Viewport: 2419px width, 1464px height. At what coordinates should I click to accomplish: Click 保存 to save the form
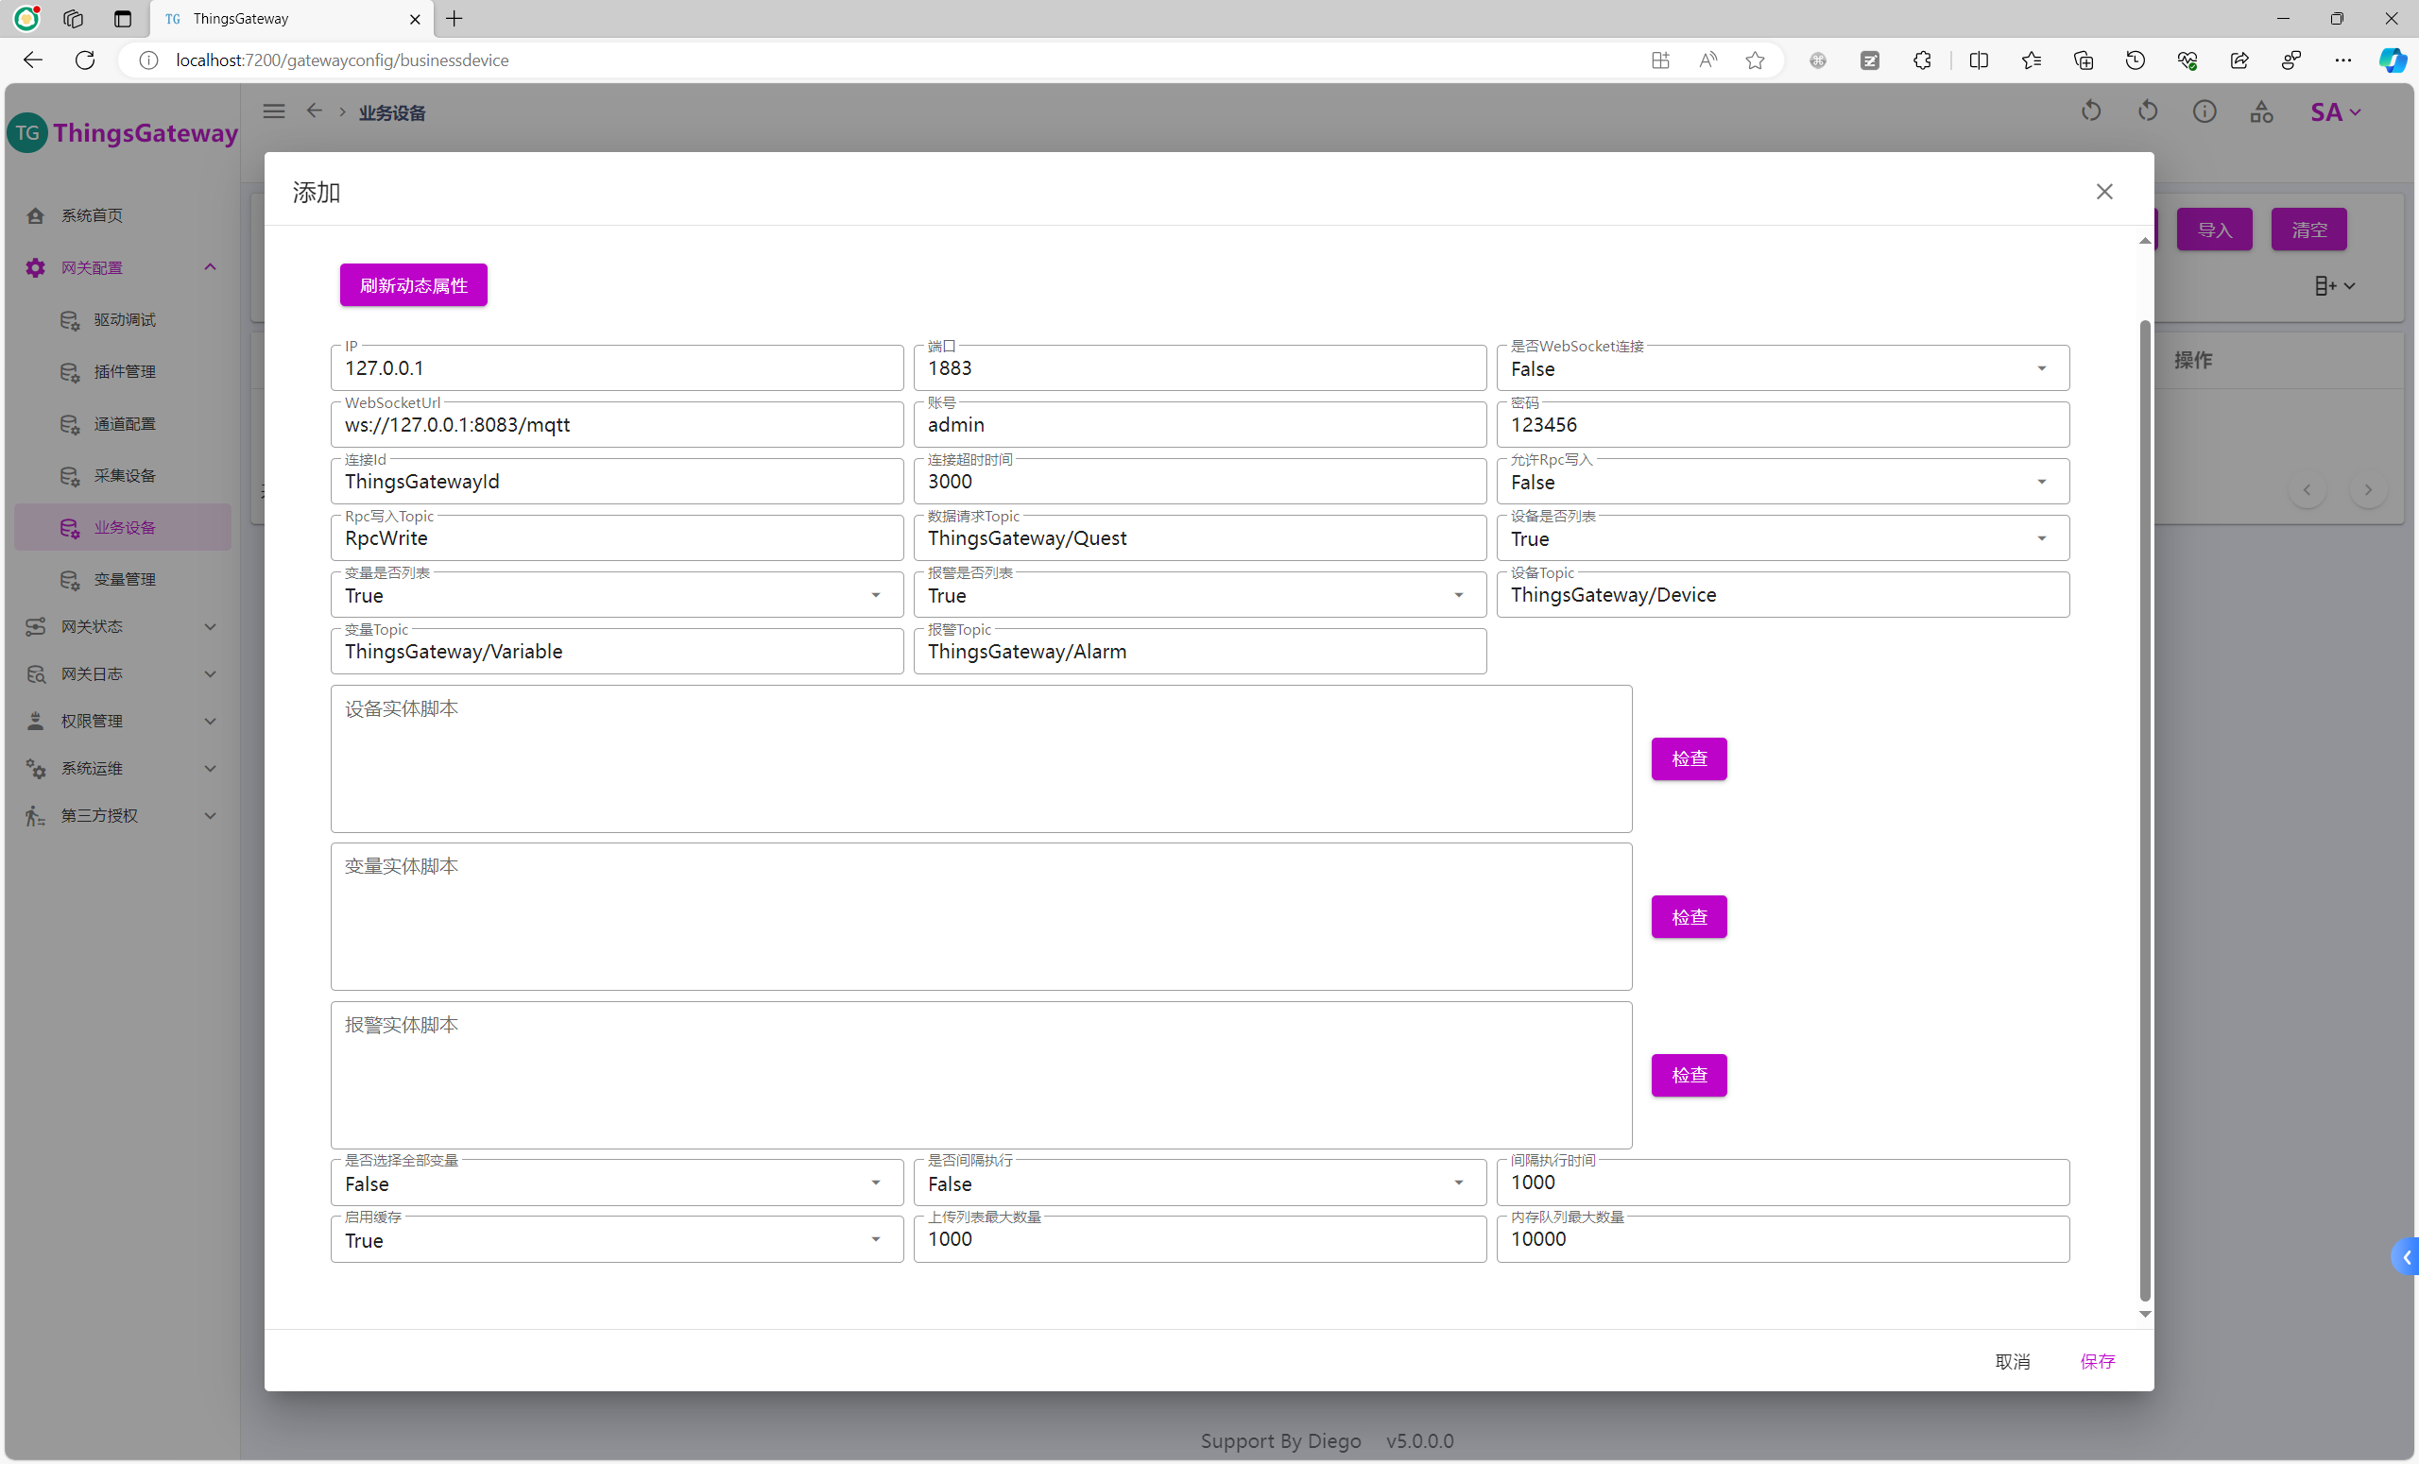2097,1361
